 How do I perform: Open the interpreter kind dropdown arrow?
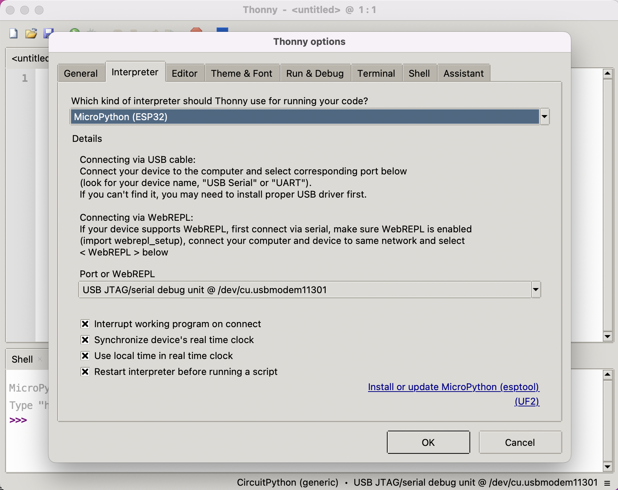(544, 117)
